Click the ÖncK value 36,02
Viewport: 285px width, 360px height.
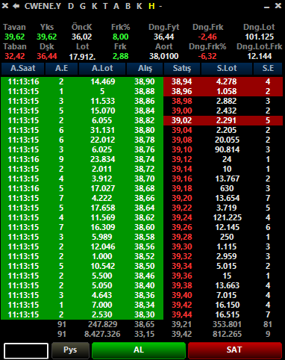(82, 37)
